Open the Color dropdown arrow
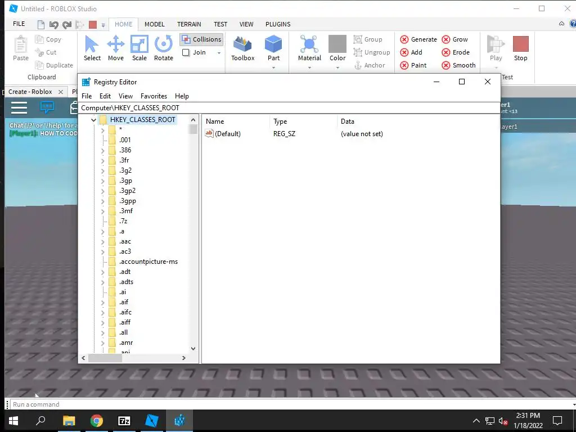This screenshot has height=432, width=576. point(337,67)
